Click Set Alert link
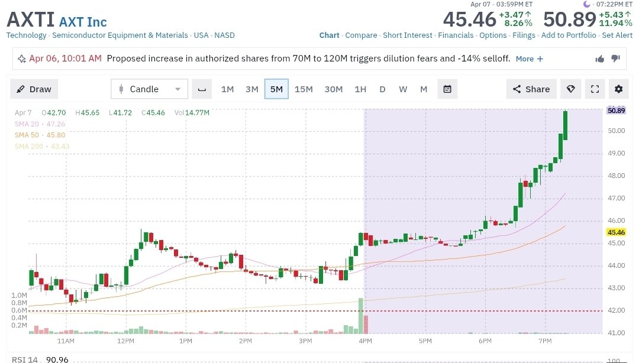Viewport: 639px width, 363px height. pyautogui.click(x=617, y=35)
